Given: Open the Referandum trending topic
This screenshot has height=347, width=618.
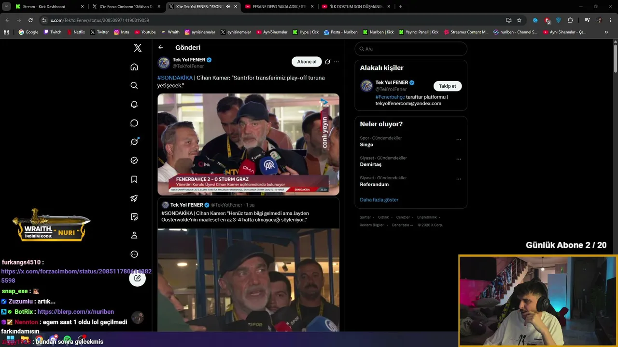Looking at the screenshot, I should (374, 184).
